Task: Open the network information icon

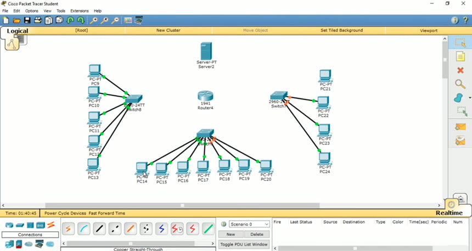Action: tap(454, 20)
